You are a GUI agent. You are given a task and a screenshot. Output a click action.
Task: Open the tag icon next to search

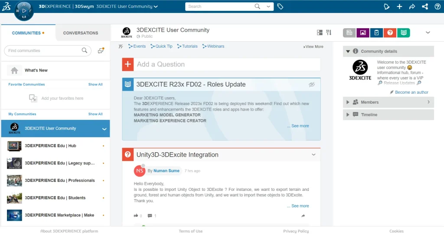(x=280, y=6)
